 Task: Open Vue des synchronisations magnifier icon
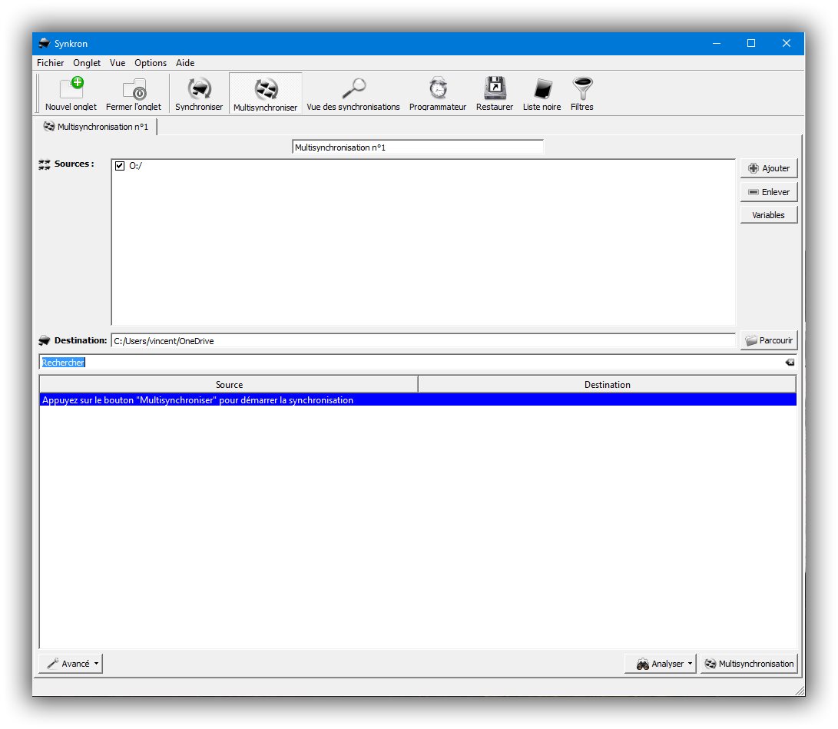click(353, 89)
